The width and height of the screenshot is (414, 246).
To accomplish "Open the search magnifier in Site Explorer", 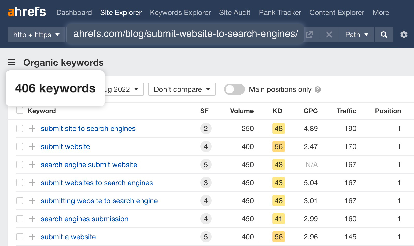I will tap(384, 35).
